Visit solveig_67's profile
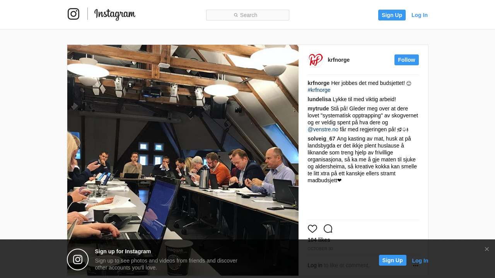Viewport: 495px width, 278px height. (x=321, y=139)
